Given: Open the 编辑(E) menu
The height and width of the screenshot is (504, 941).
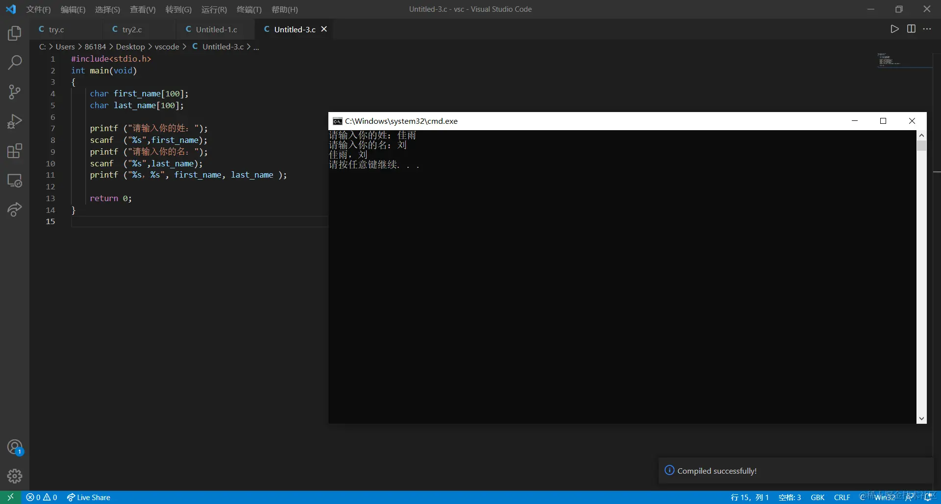Looking at the screenshot, I should (x=73, y=9).
